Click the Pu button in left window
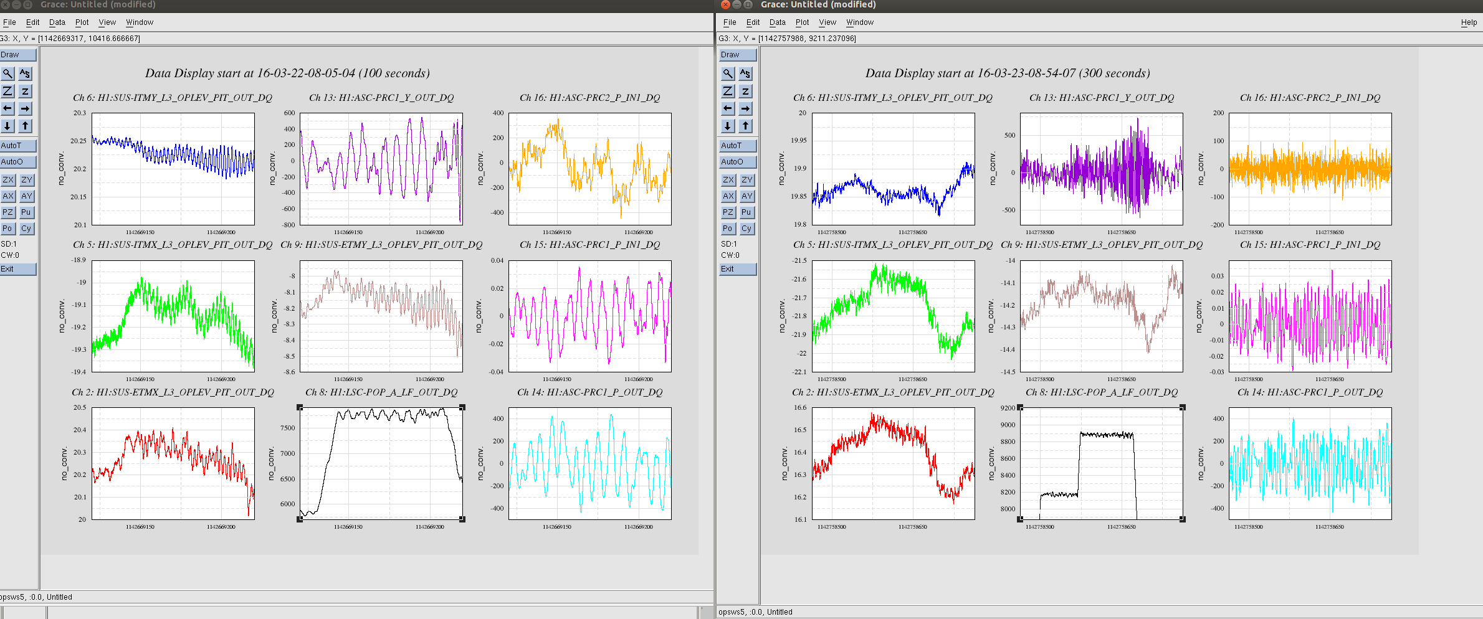1483x619 pixels. tap(26, 212)
